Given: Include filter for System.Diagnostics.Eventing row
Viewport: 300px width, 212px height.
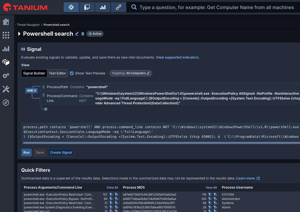Looking at the screenshot, I should [x=111, y=207].
